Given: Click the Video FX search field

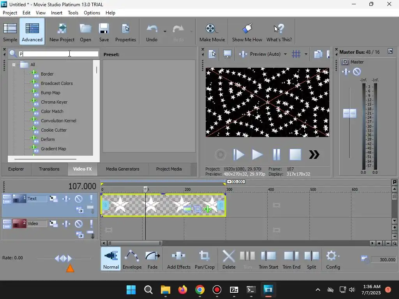Looking at the screenshot, I should point(58,54).
